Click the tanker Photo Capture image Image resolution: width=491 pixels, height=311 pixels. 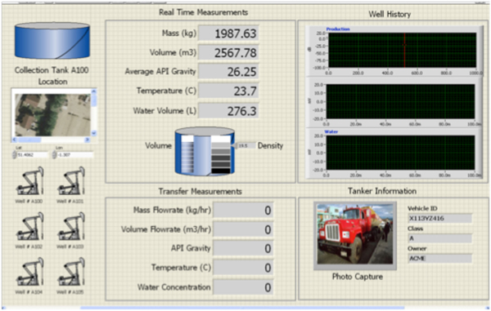355,234
